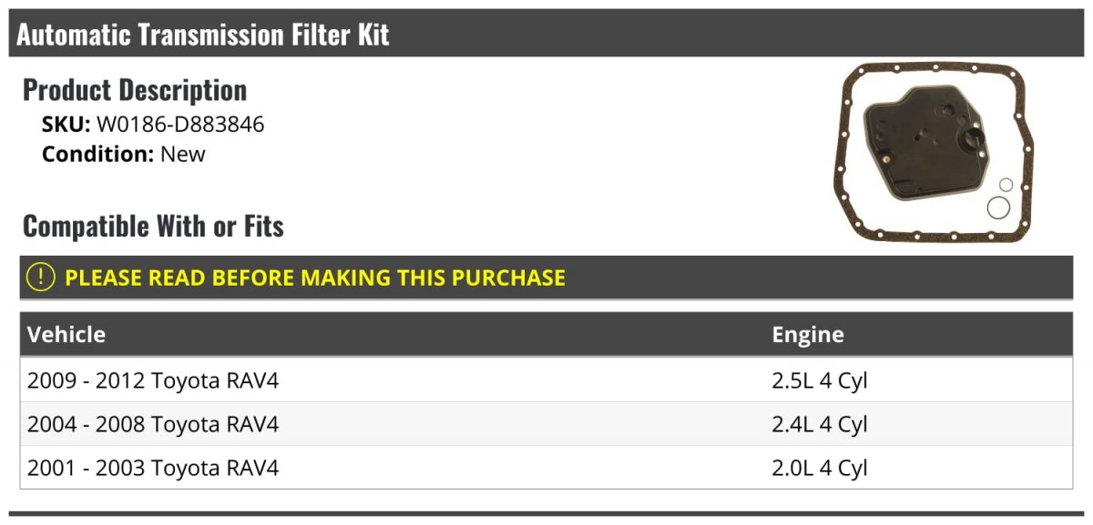Select the 2004 - 2008 Toyota RAV4 row
Screen dimensions: 1093x525
point(546,424)
